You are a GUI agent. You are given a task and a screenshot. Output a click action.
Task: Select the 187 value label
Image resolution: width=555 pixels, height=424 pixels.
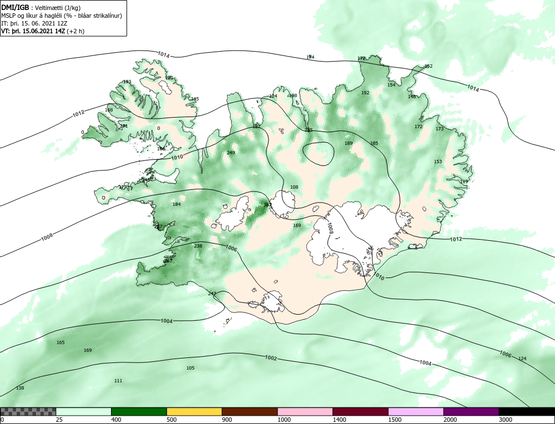(x=256, y=127)
